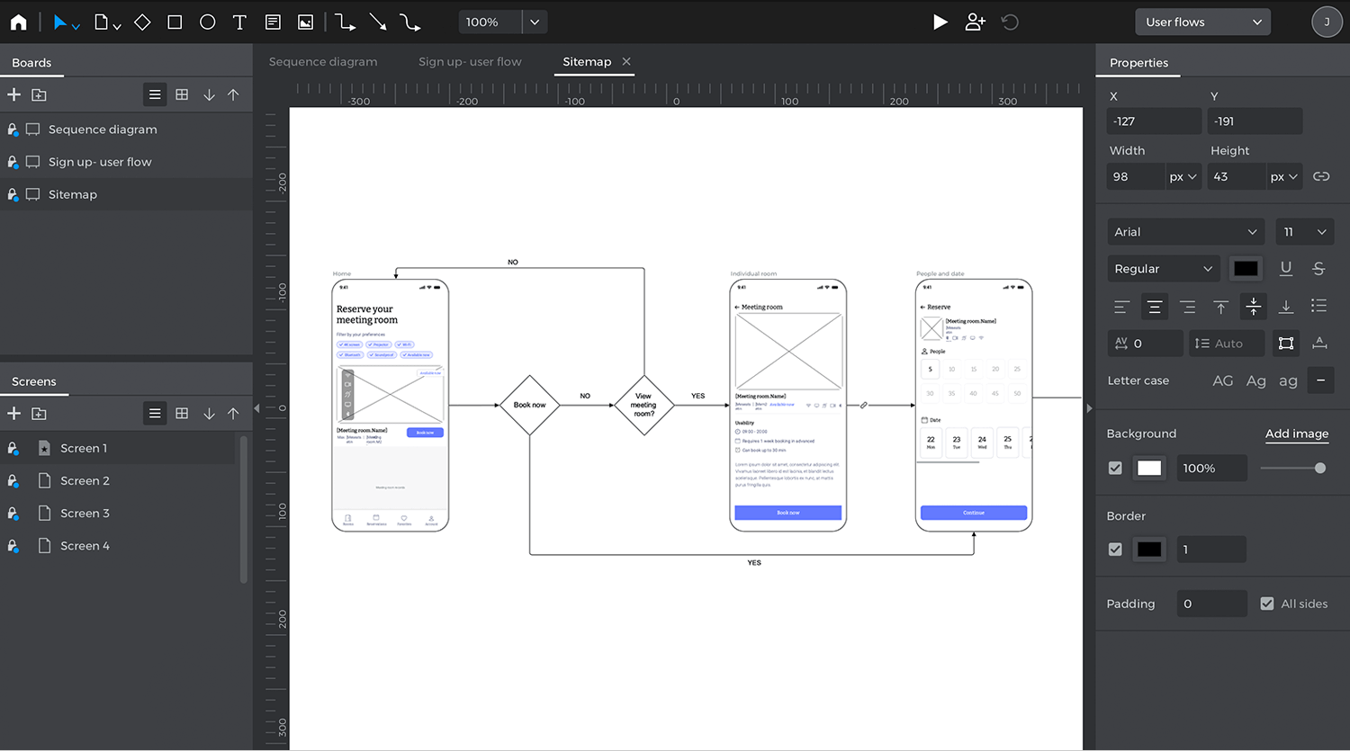
Task: Select the Image tool in the toolbar
Action: 306,22
